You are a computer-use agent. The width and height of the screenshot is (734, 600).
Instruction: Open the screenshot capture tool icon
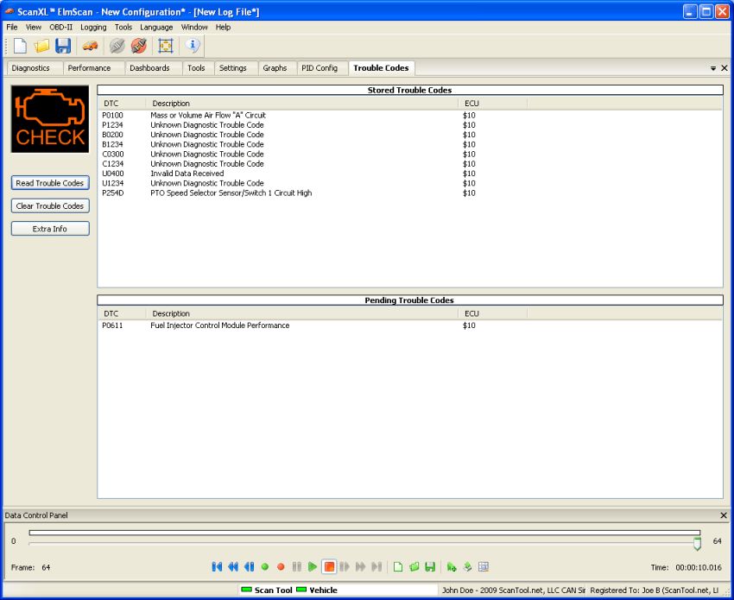click(166, 47)
